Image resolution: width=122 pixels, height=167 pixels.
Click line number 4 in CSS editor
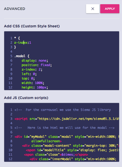(x=11, y=52)
